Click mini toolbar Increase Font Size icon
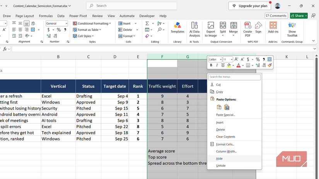Screen dimensions: 319x179 point(236,59)
